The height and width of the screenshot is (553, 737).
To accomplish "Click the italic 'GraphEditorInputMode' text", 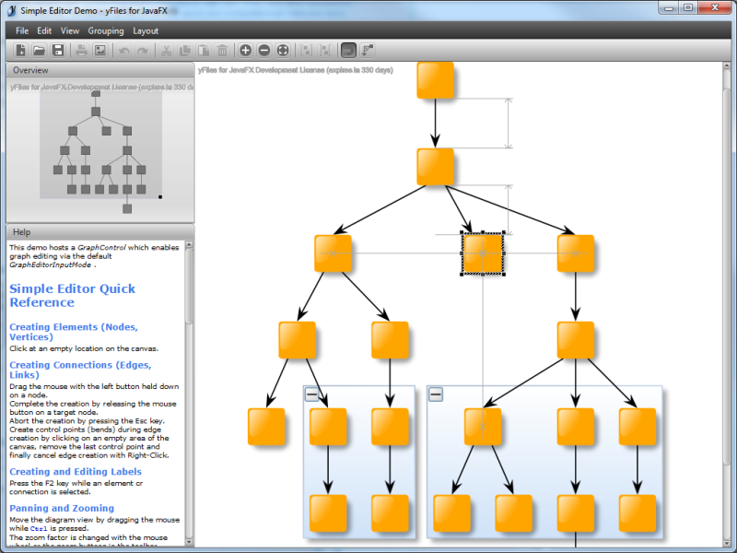I will tap(51, 265).
